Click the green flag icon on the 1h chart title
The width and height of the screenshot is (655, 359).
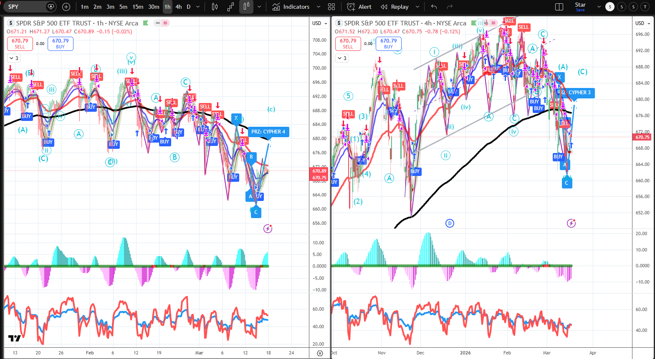point(146,23)
